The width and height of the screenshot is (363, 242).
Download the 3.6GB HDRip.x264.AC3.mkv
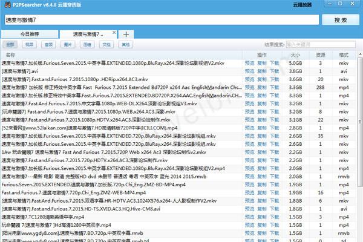275,79
